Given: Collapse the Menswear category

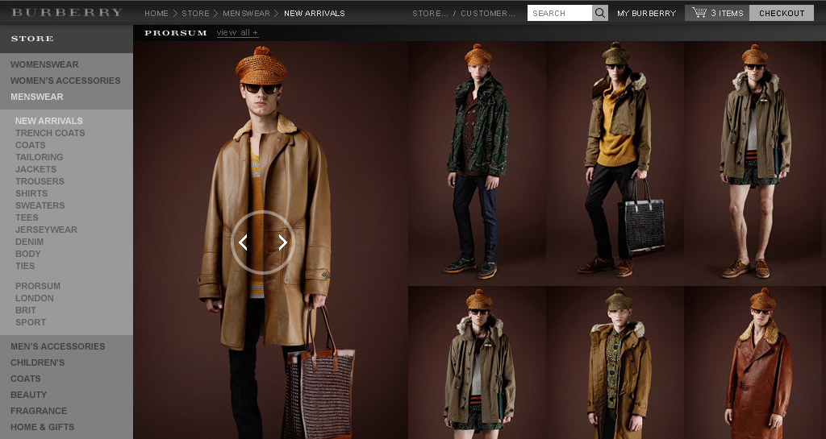Looking at the screenshot, I should pos(36,97).
